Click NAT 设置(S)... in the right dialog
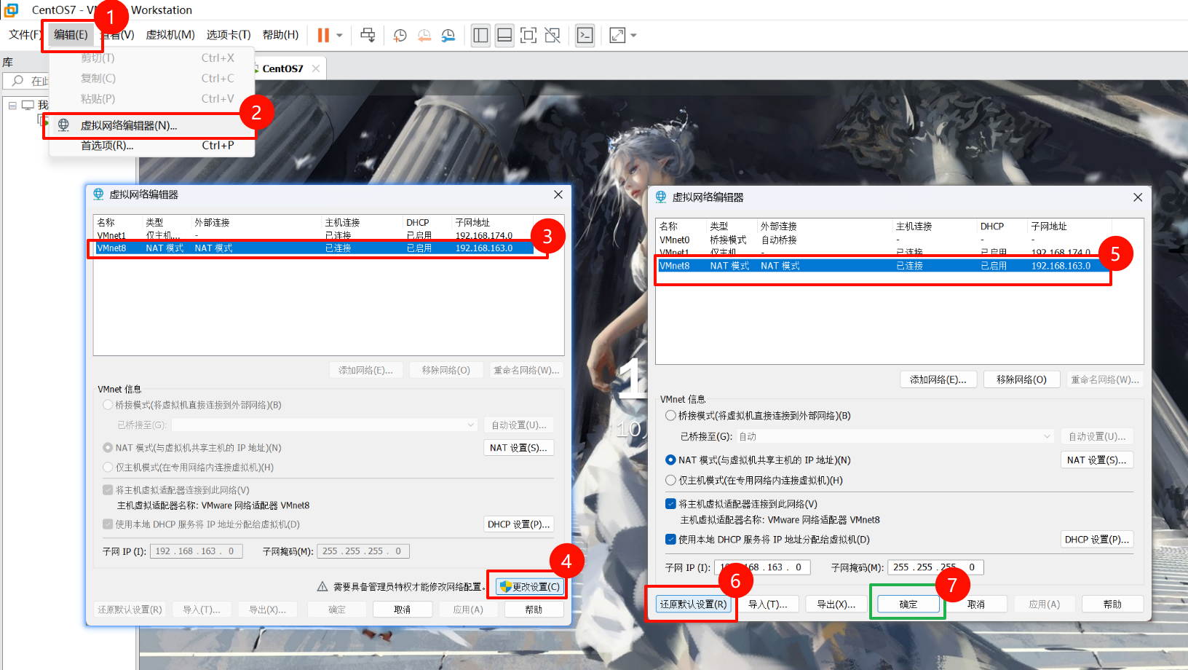The width and height of the screenshot is (1188, 670). (x=1096, y=460)
